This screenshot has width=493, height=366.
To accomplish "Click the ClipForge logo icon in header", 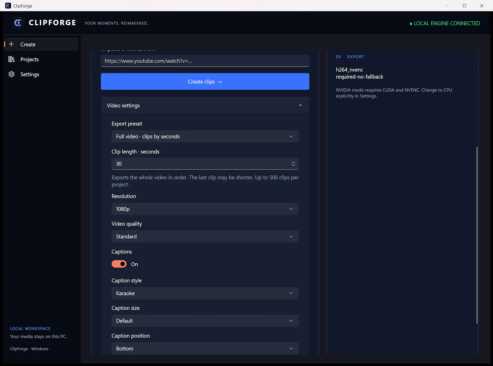I will coord(18,23).
